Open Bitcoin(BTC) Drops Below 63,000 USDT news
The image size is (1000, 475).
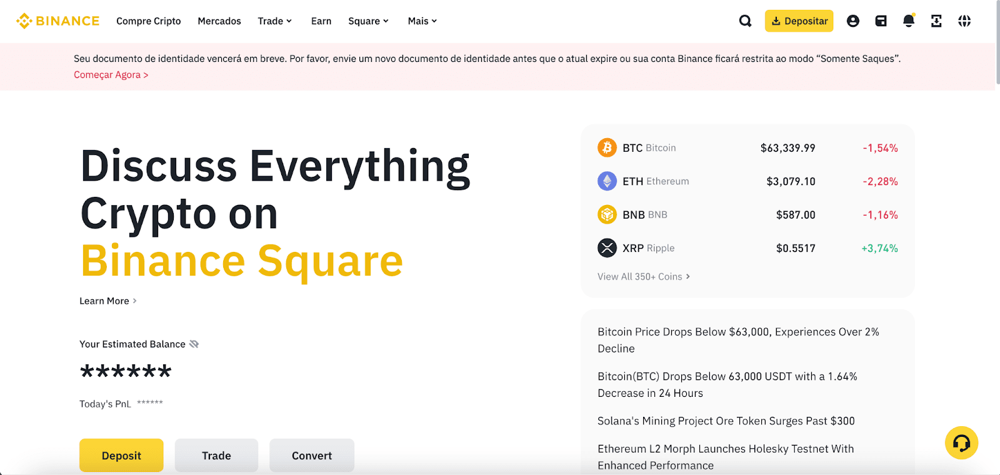[x=727, y=384]
